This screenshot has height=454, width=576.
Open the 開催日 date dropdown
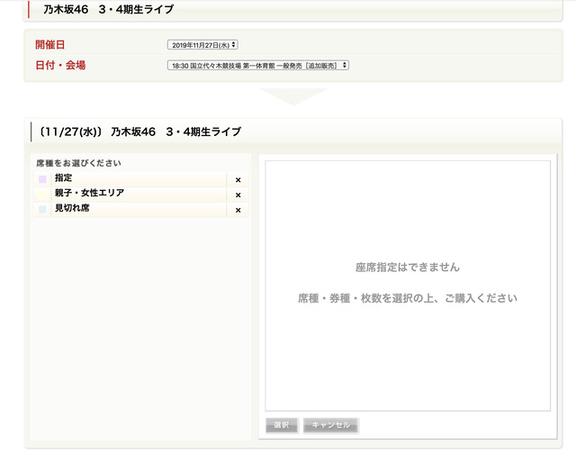tap(202, 45)
